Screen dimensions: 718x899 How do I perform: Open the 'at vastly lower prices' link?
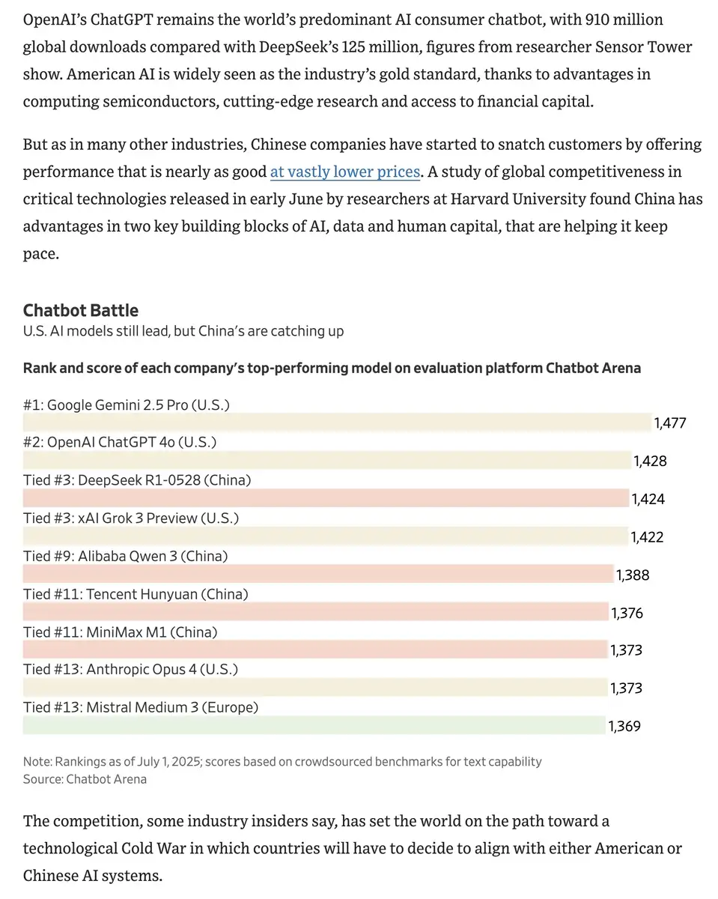(345, 172)
